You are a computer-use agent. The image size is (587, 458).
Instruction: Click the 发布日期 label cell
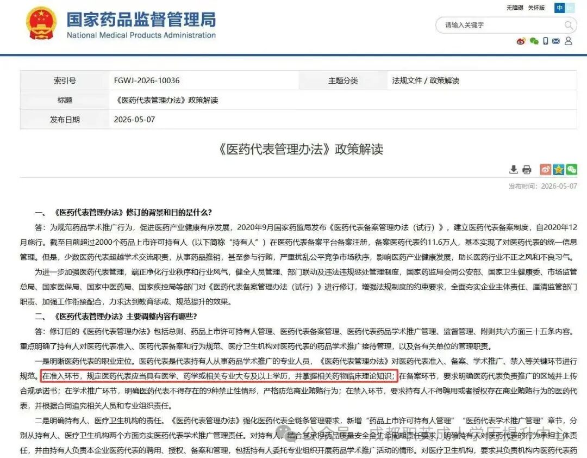click(x=65, y=120)
